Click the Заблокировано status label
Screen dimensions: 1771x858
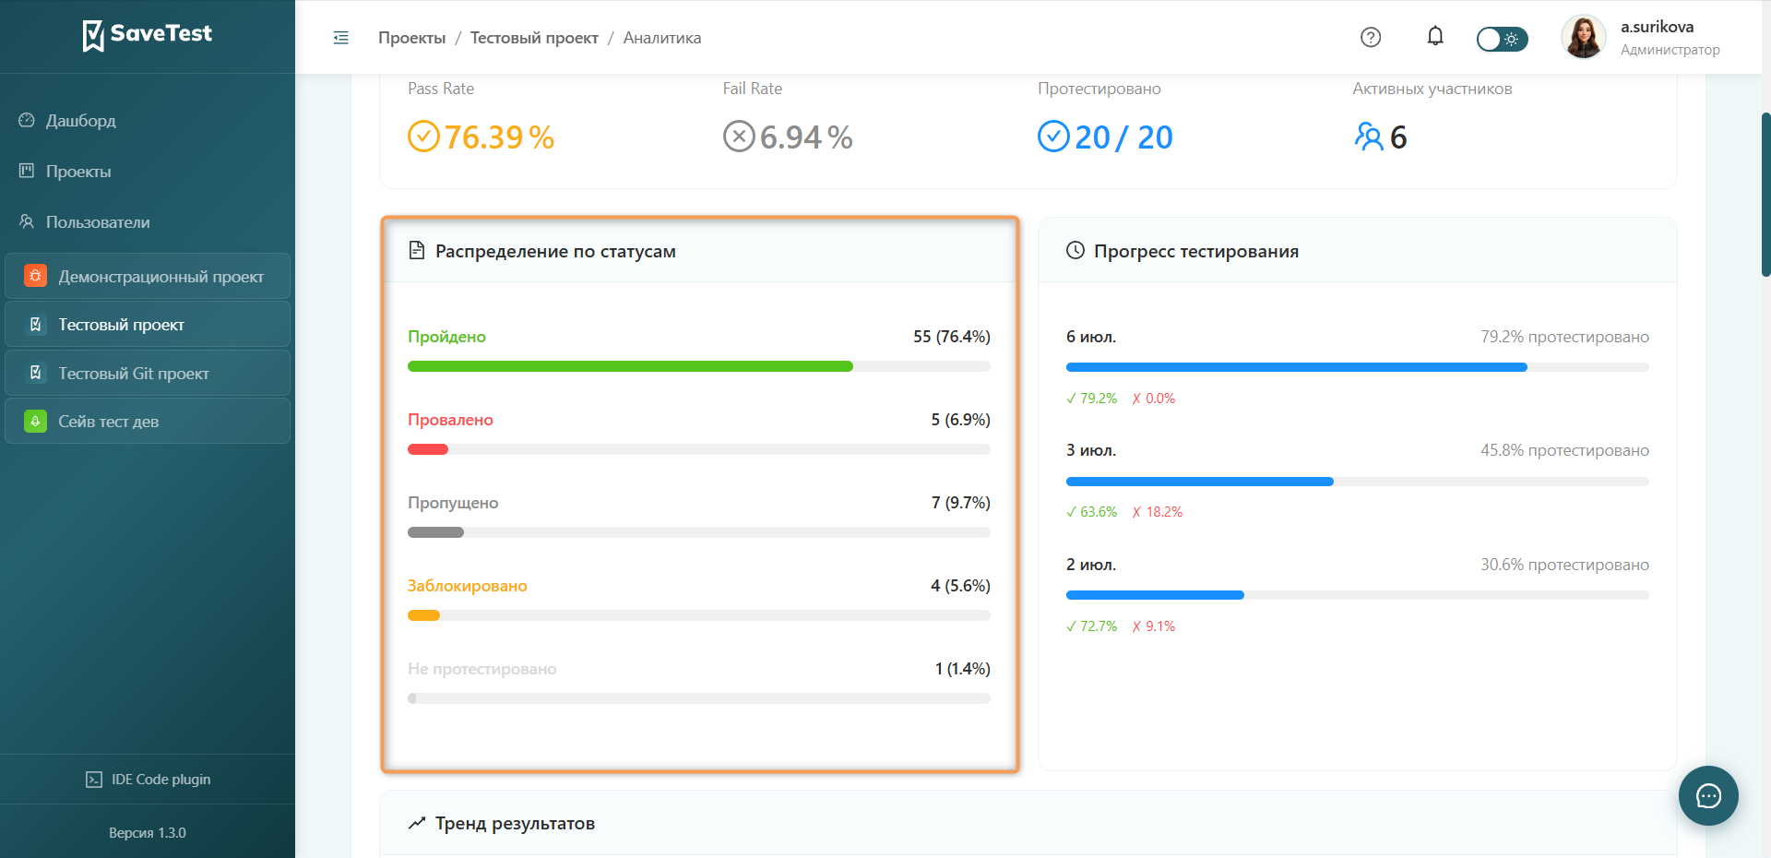pos(468,586)
